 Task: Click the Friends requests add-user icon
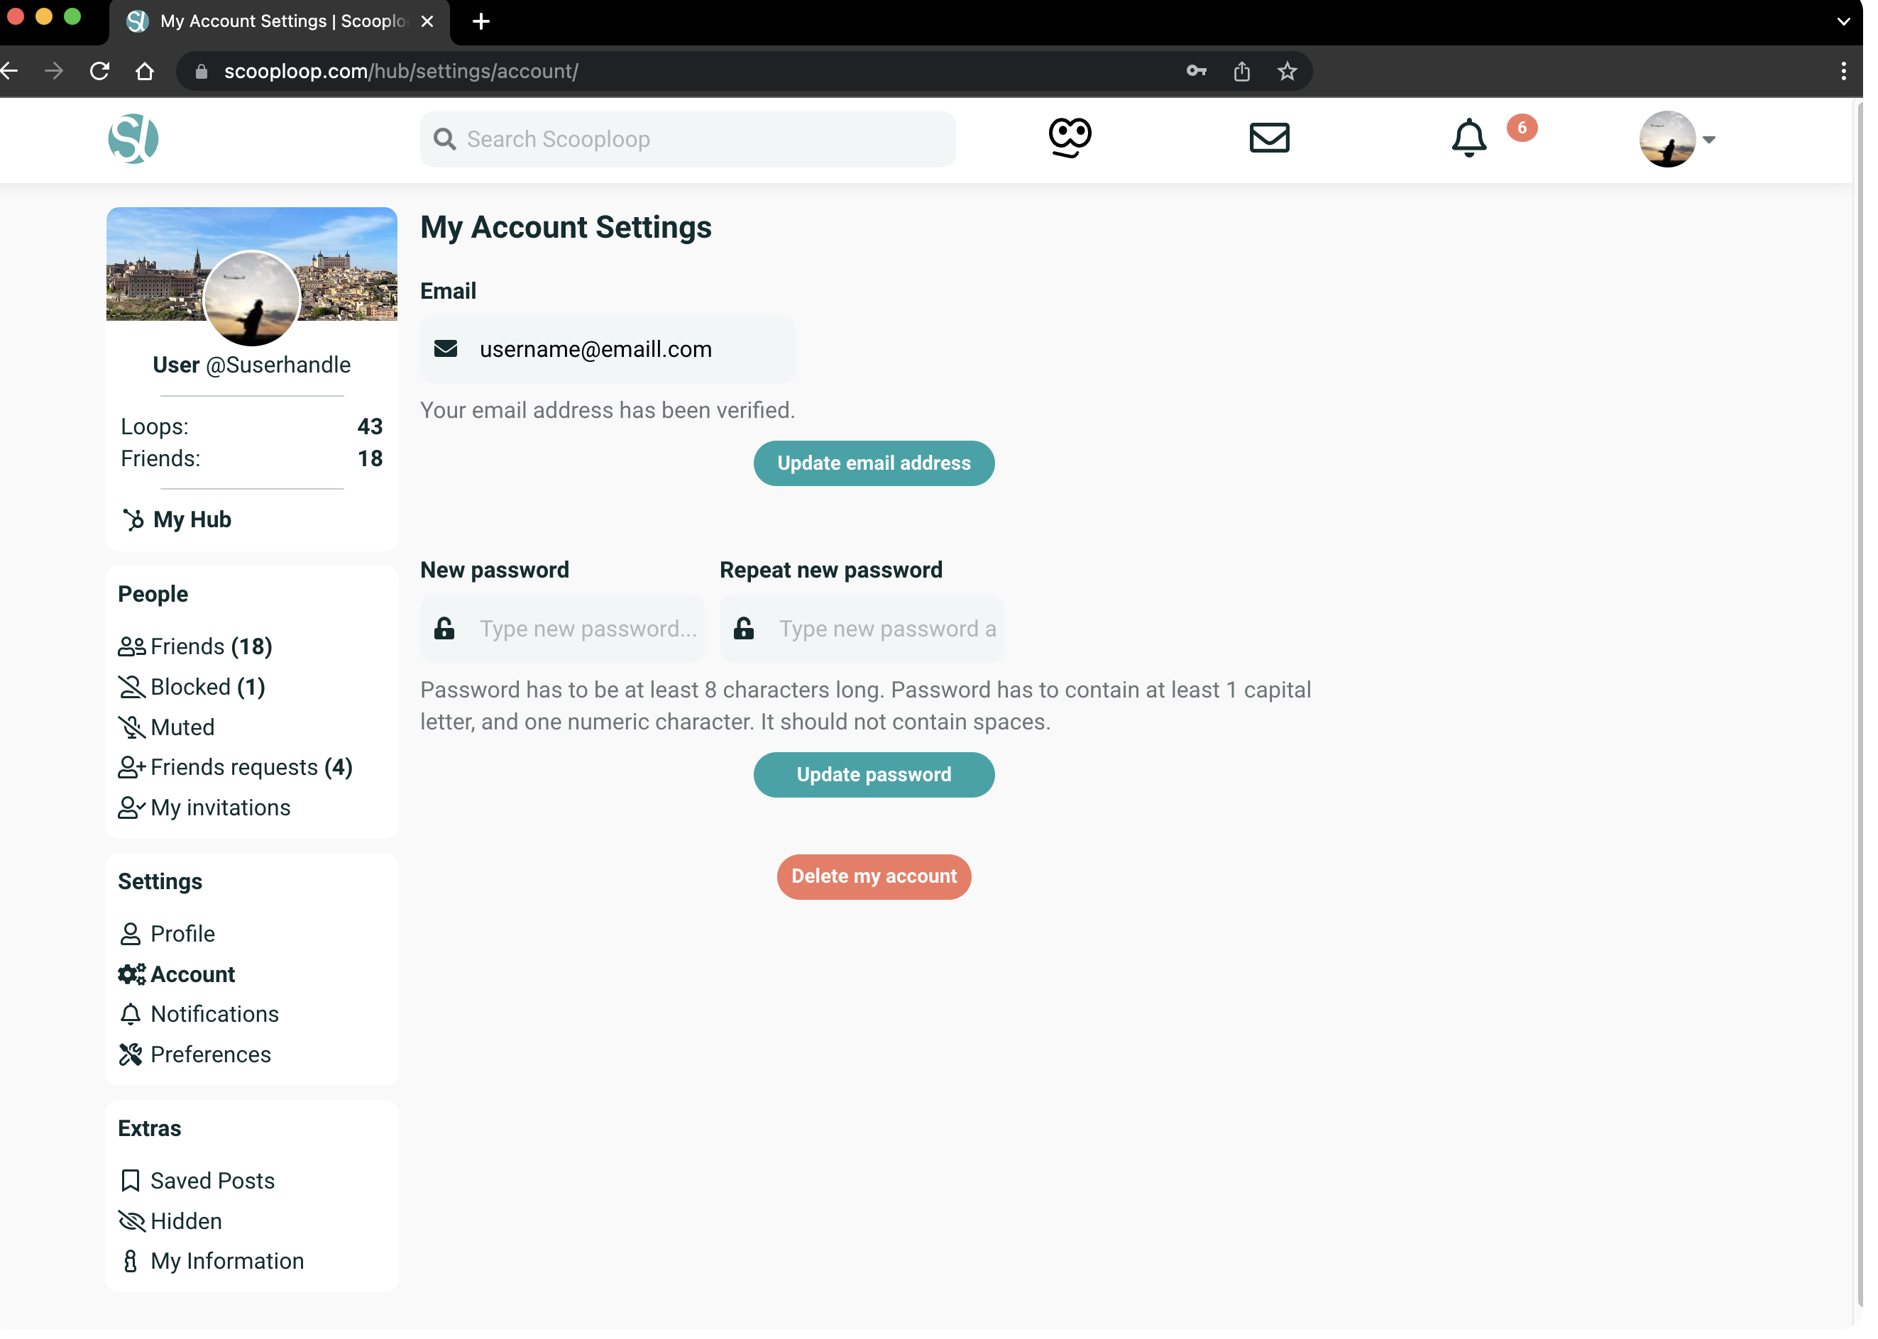pyautogui.click(x=132, y=768)
